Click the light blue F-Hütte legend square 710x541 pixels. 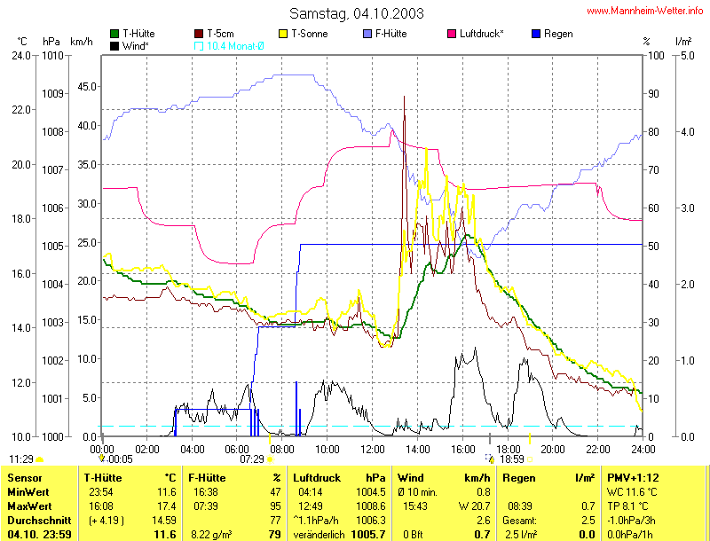367,34
